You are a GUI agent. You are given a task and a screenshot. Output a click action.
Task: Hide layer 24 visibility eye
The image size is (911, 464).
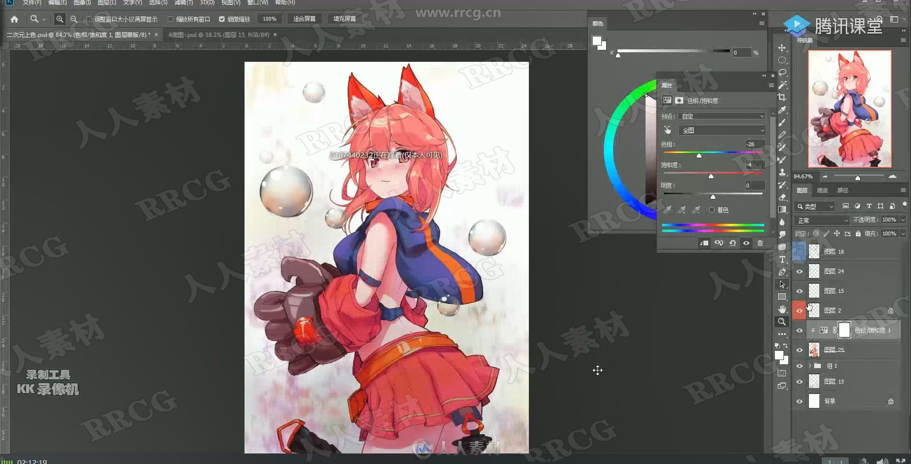pyautogui.click(x=799, y=271)
